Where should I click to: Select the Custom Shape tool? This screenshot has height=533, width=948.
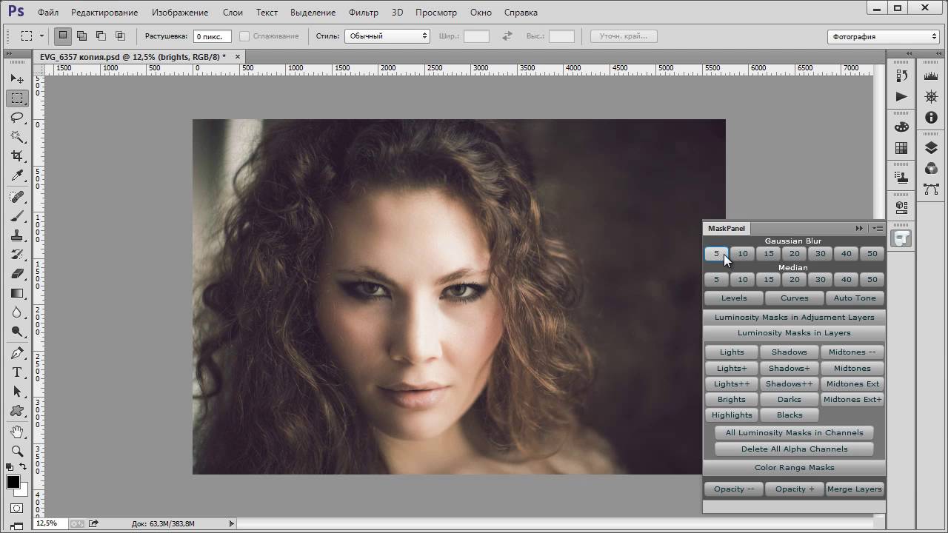pyautogui.click(x=17, y=411)
